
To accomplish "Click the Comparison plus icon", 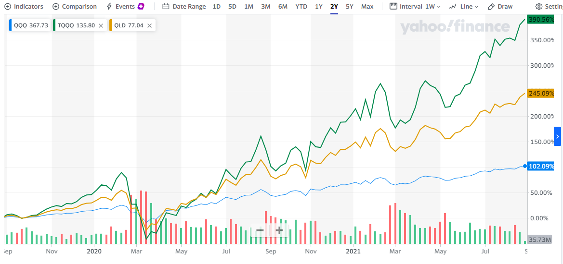I will (56, 6).
